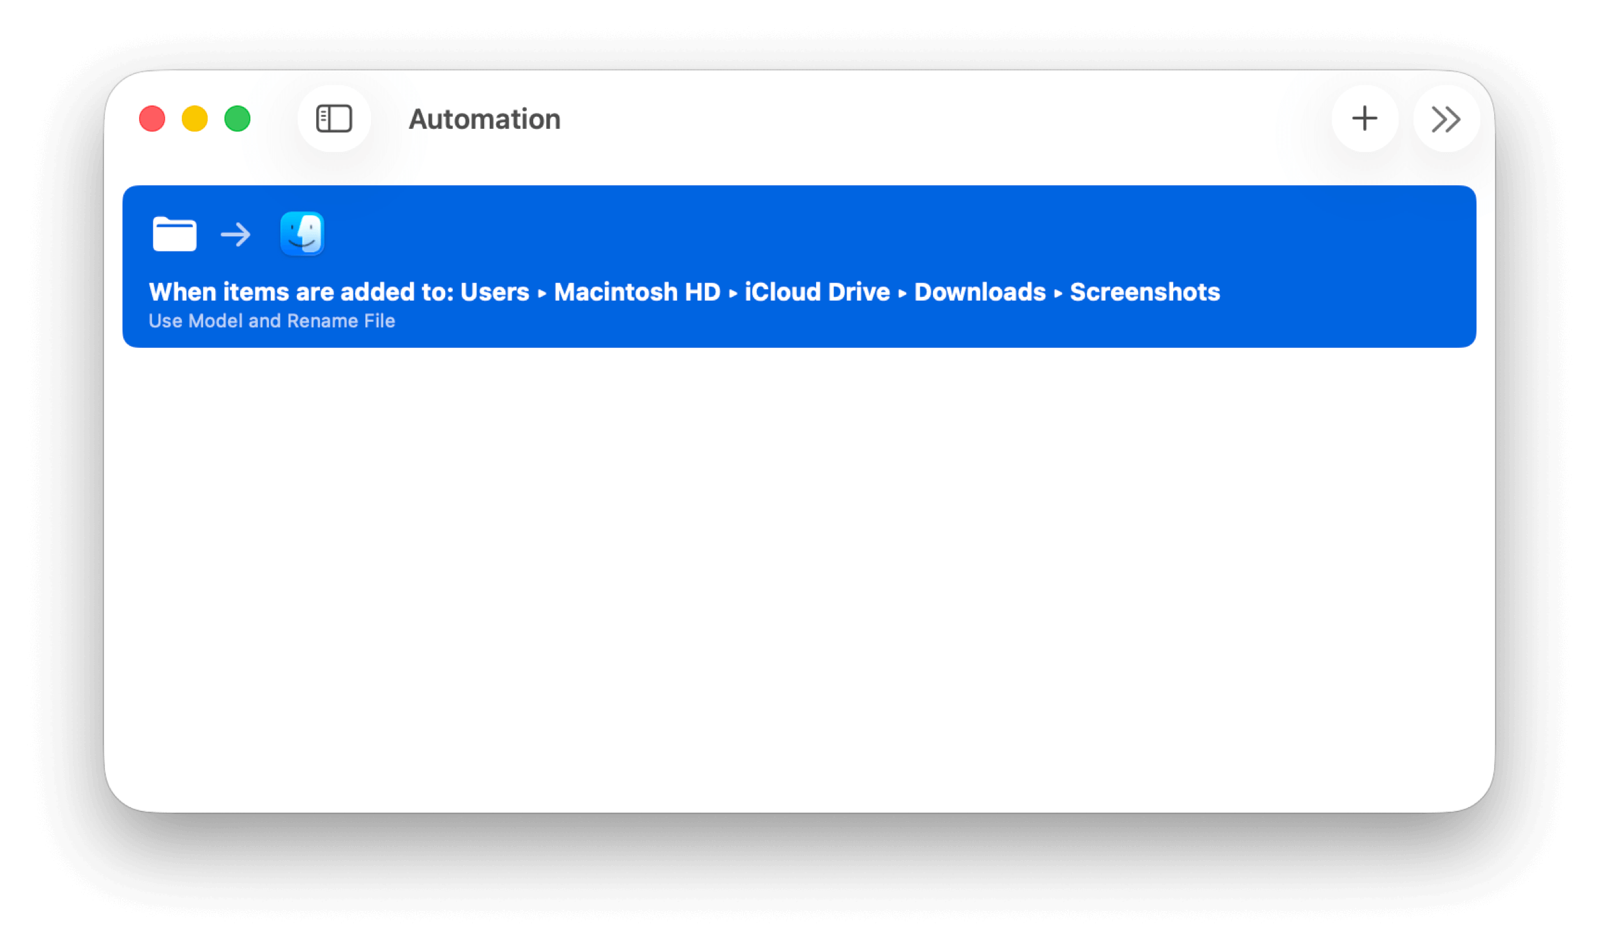Viewport: 1599px width, 950px height.
Task: Select the blue automation card
Action: pos(799,265)
